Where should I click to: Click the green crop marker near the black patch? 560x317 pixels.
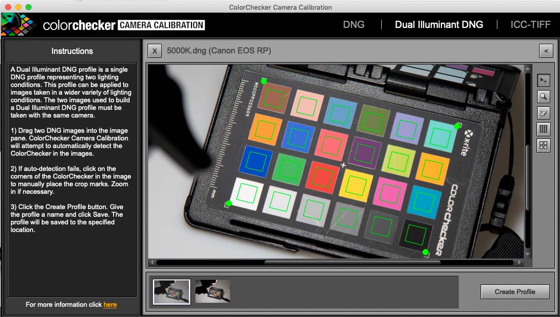(426, 252)
